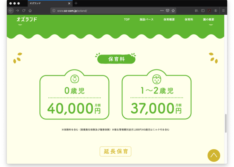Viewport: 234px width, 167px height.
Task: Toggle the sidebar view icon
Action: click(203, 11)
